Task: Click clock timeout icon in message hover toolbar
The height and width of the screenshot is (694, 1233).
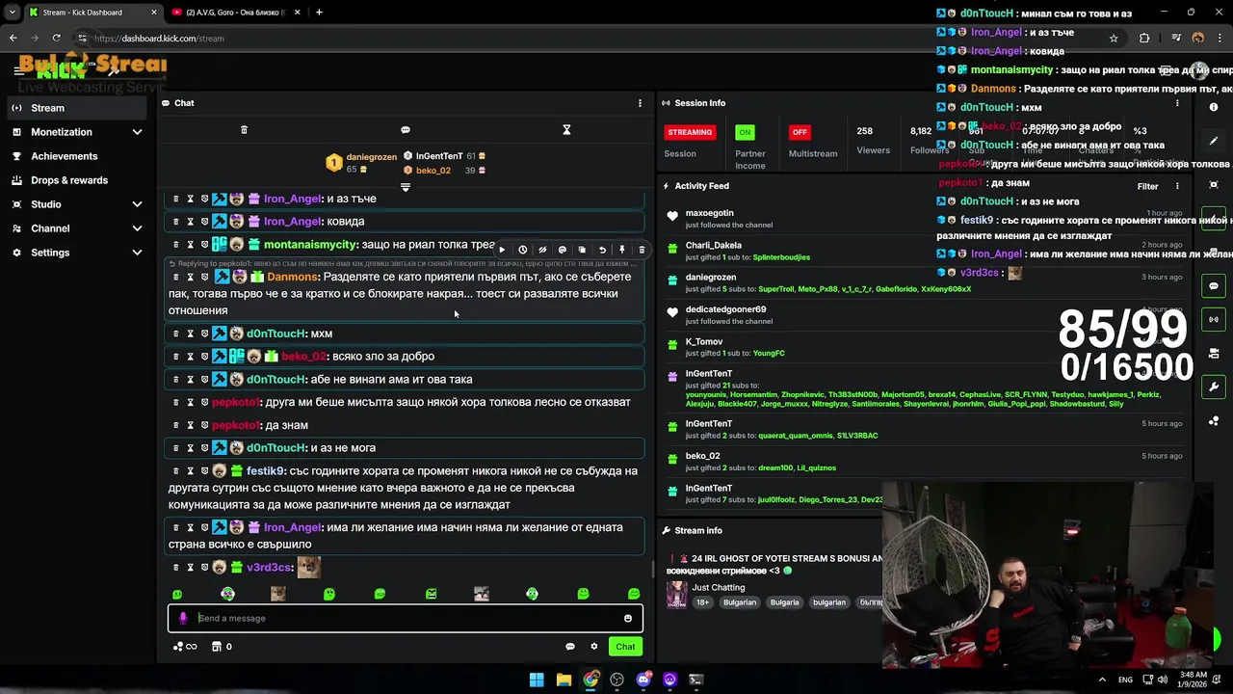Action: tap(522, 250)
